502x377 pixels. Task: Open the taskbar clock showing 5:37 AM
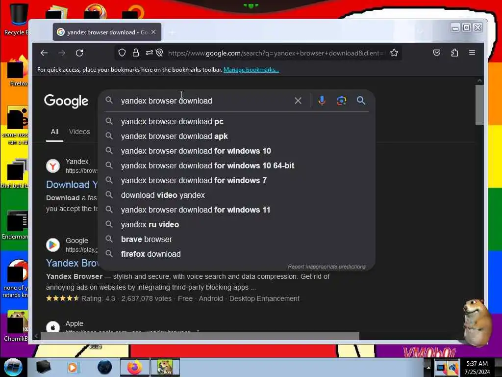pyautogui.click(x=477, y=367)
